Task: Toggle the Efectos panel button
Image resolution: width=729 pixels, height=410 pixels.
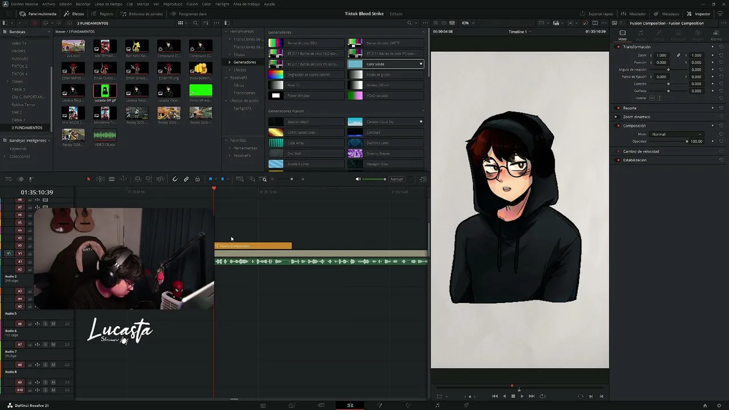Action: pos(75,14)
